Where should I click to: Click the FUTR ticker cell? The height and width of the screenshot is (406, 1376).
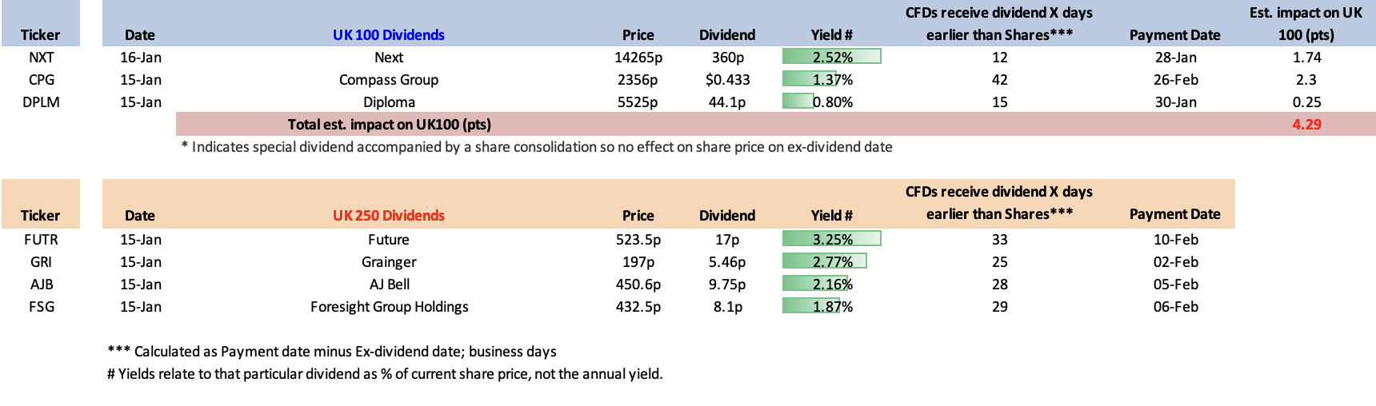[41, 240]
